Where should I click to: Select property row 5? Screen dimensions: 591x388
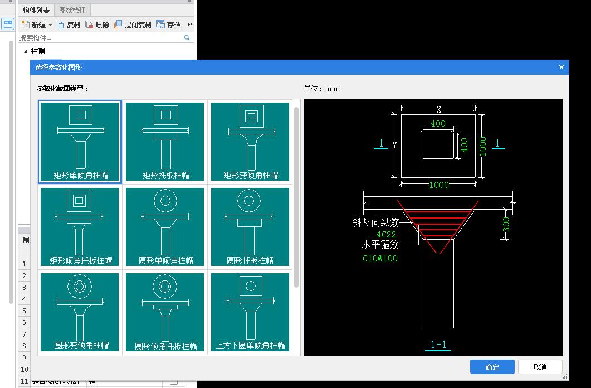click(24, 311)
